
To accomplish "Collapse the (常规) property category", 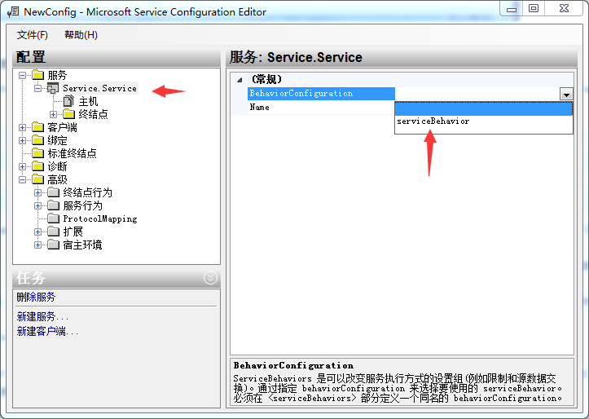I will (x=240, y=80).
